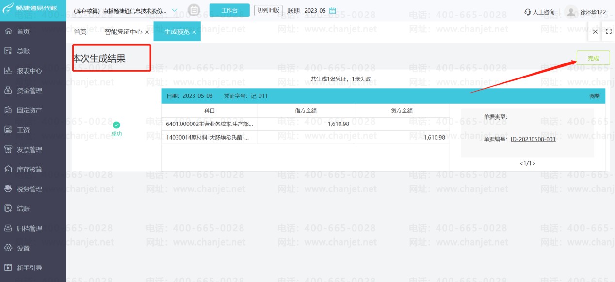Click the calendar icon beside 账期 2023-05
The height and width of the screenshot is (282, 615).
tap(333, 11)
